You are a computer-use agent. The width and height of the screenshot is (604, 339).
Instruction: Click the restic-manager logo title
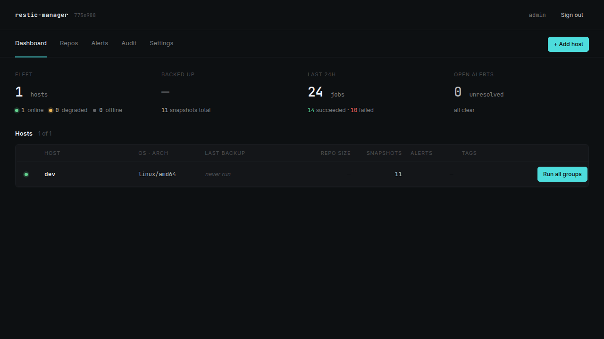(42, 15)
